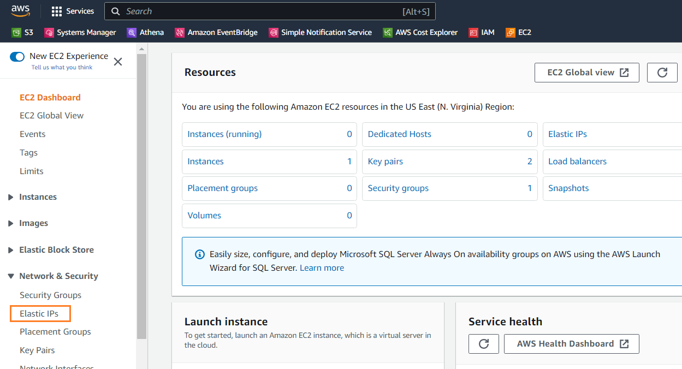The image size is (682, 369).
Task: Click the sidebar vertical scrollbar
Action: pos(141,196)
